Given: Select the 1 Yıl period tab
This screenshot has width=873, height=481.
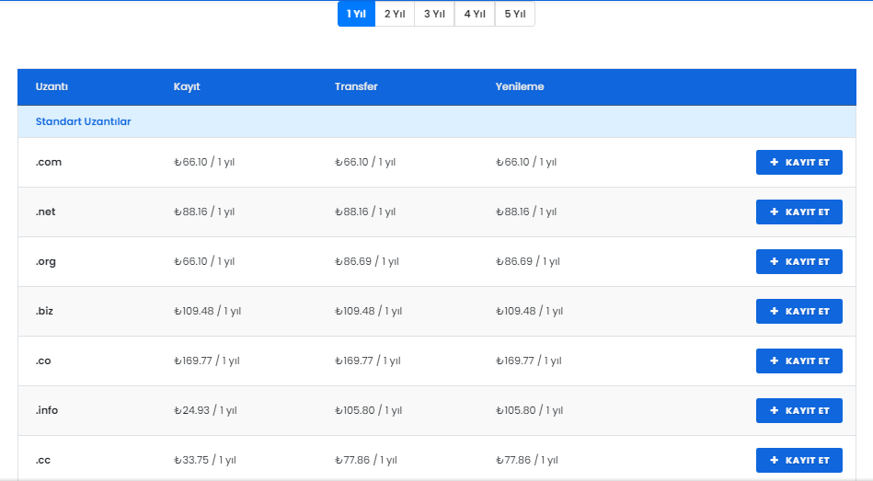Looking at the screenshot, I should click(x=356, y=14).
